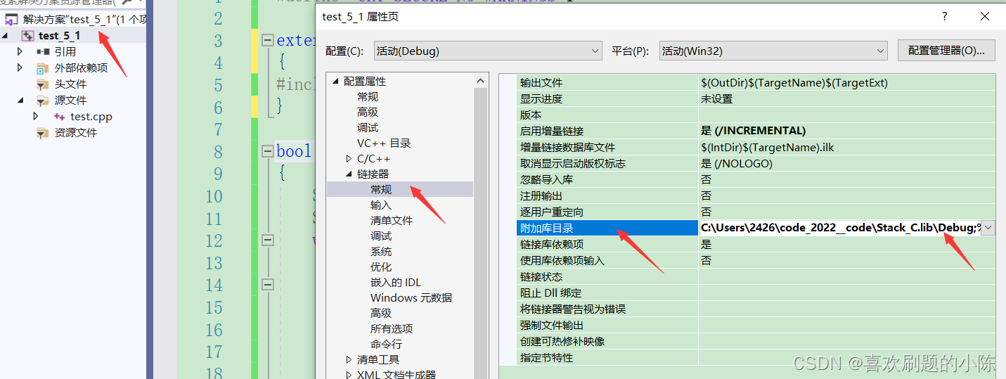Select 所有选项 under 链接器

392,329
